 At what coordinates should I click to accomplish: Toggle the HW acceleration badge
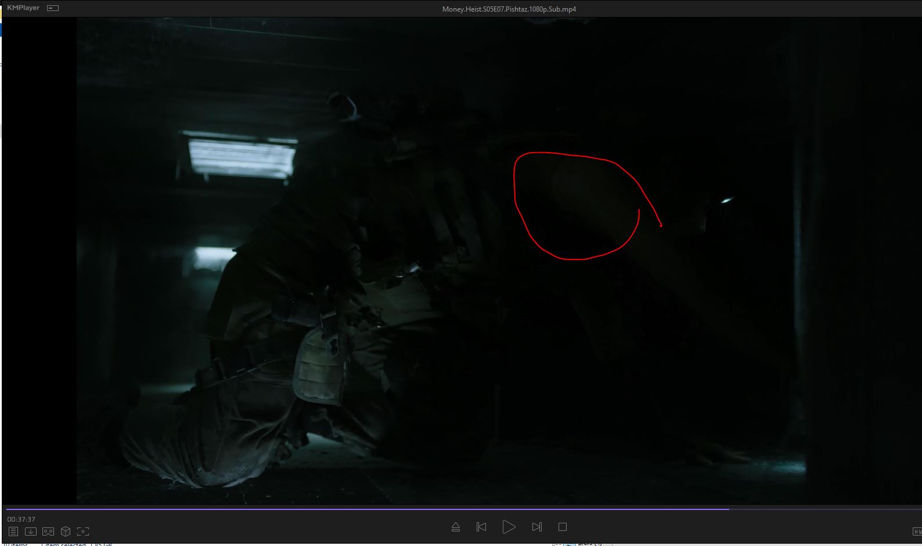[x=917, y=531]
